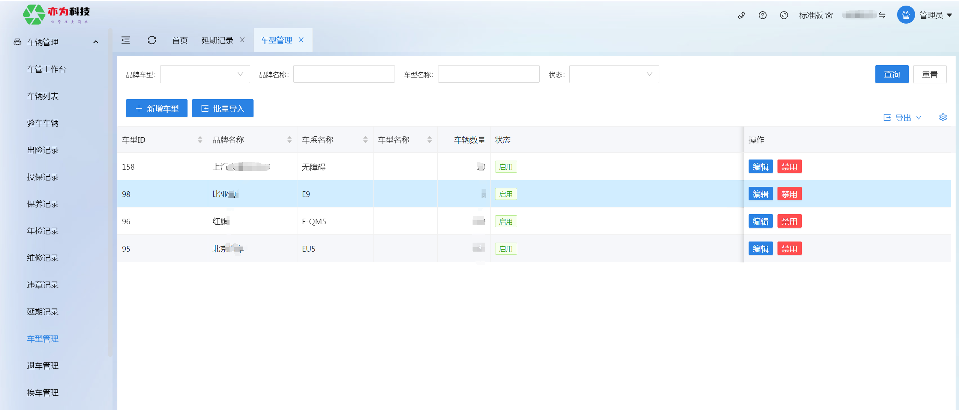Open 车辆列表 in the sidebar

coord(43,96)
